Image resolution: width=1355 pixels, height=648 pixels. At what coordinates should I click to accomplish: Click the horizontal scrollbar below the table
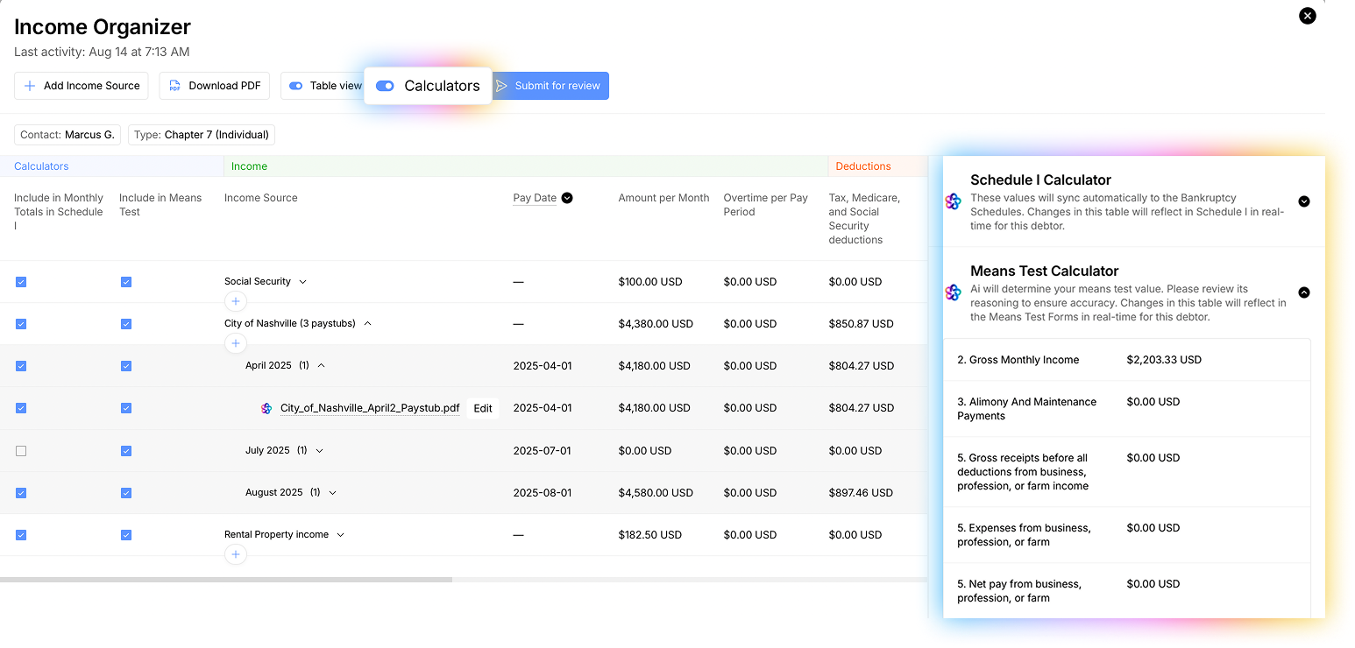click(226, 580)
